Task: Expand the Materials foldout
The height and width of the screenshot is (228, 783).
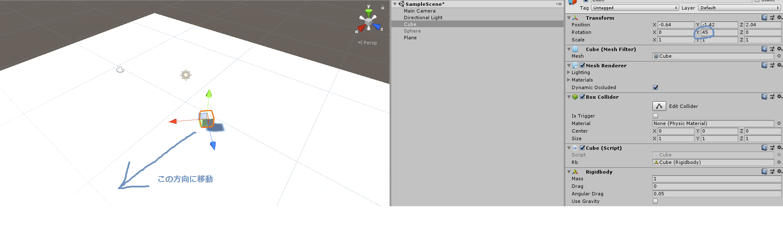Action: pos(568,80)
